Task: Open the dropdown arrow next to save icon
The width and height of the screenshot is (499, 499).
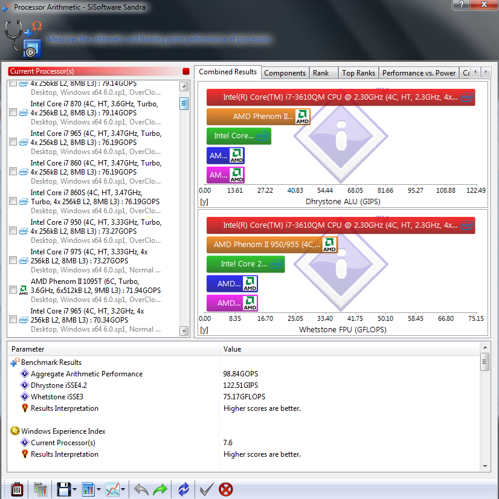Action: tap(74, 489)
